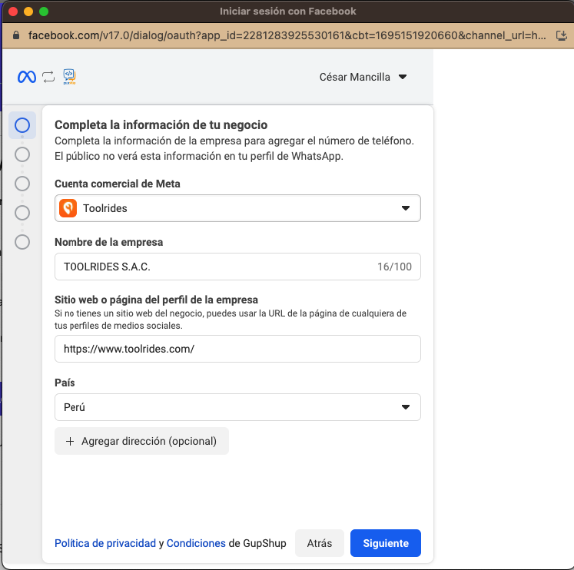This screenshot has height=570, width=574.
Task: Click Agregar dirección (opcional) button
Action: coord(141,441)
